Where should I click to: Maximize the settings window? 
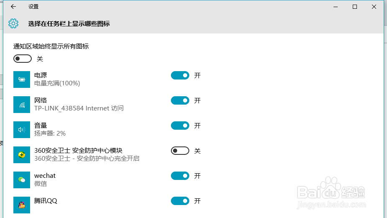point(355,7)
